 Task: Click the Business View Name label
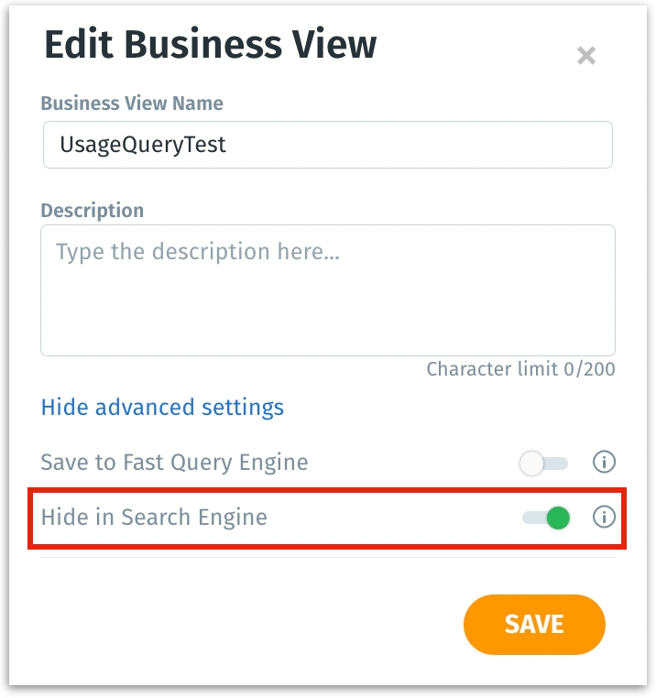[x=132, y=104]
